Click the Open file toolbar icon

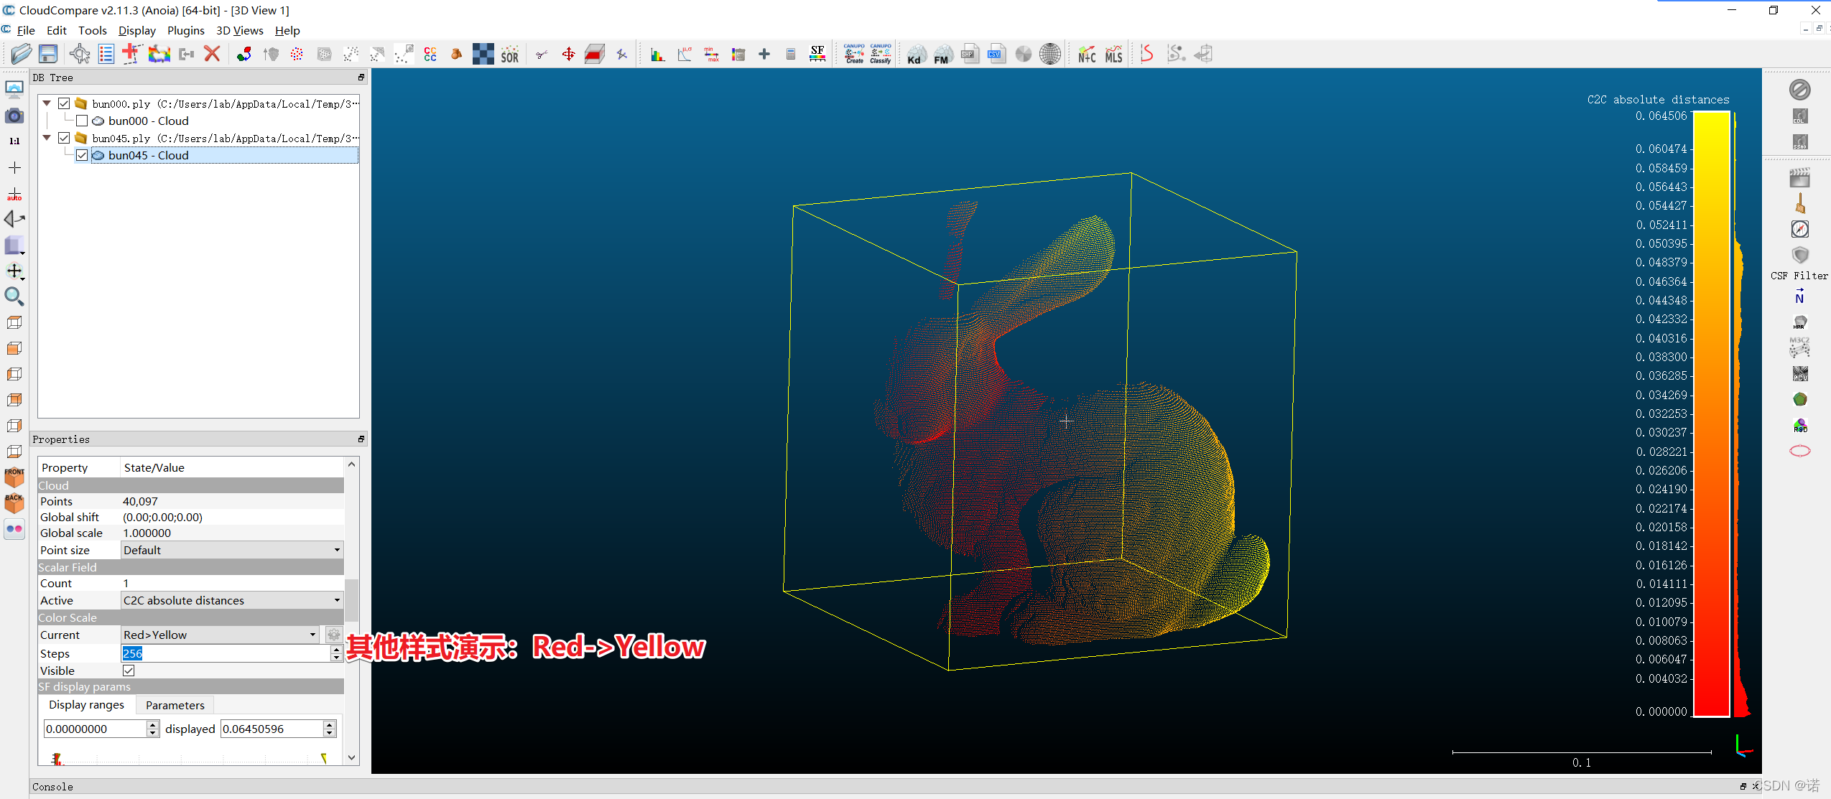[x=22, y=54]
